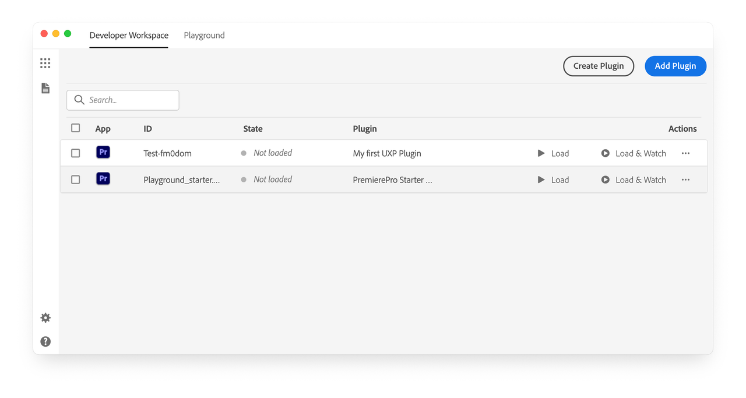746x398 pixels.
Task: Click the blue Add Plugin button
Action: coord(675,66)
